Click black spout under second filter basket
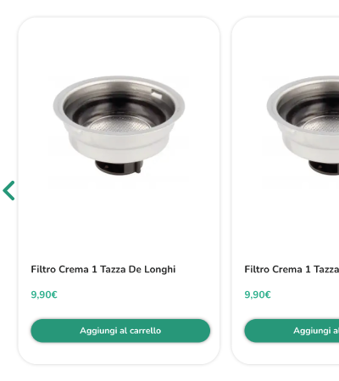This screenshot has height=381, width=339. pyautogui.click(x=324, y=167)
